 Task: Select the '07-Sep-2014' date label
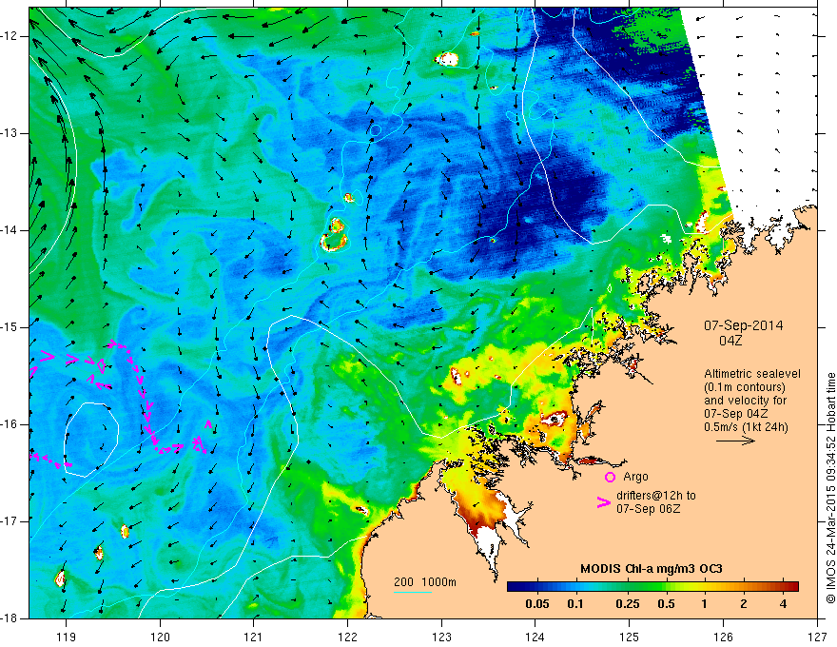point(743,325)
